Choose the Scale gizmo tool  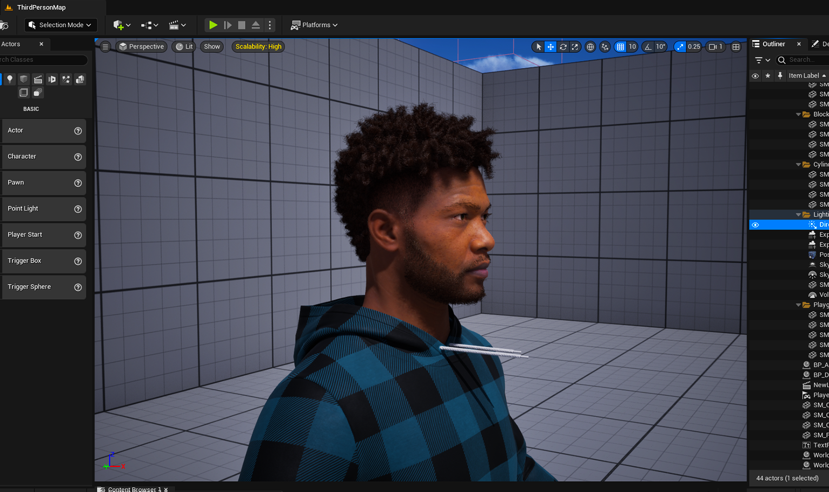click(x=575, y=47)
